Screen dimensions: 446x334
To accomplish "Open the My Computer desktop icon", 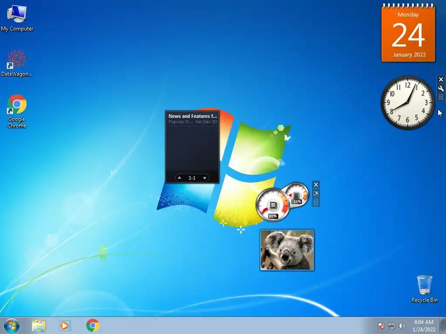I will pyautogui.click(x=17, y=18).
